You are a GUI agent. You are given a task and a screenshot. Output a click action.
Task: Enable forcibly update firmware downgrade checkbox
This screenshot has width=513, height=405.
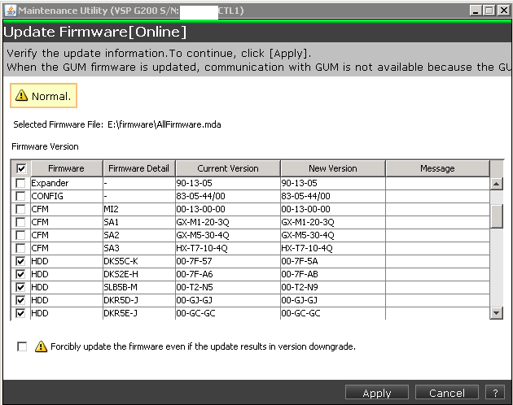tap(22, 346)
